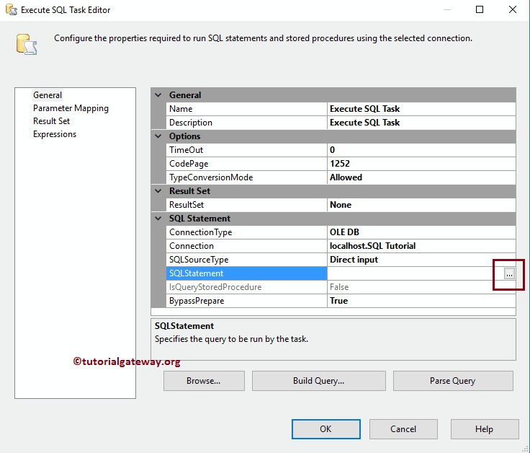Select the ConnectionType property label

click(246, 232)
